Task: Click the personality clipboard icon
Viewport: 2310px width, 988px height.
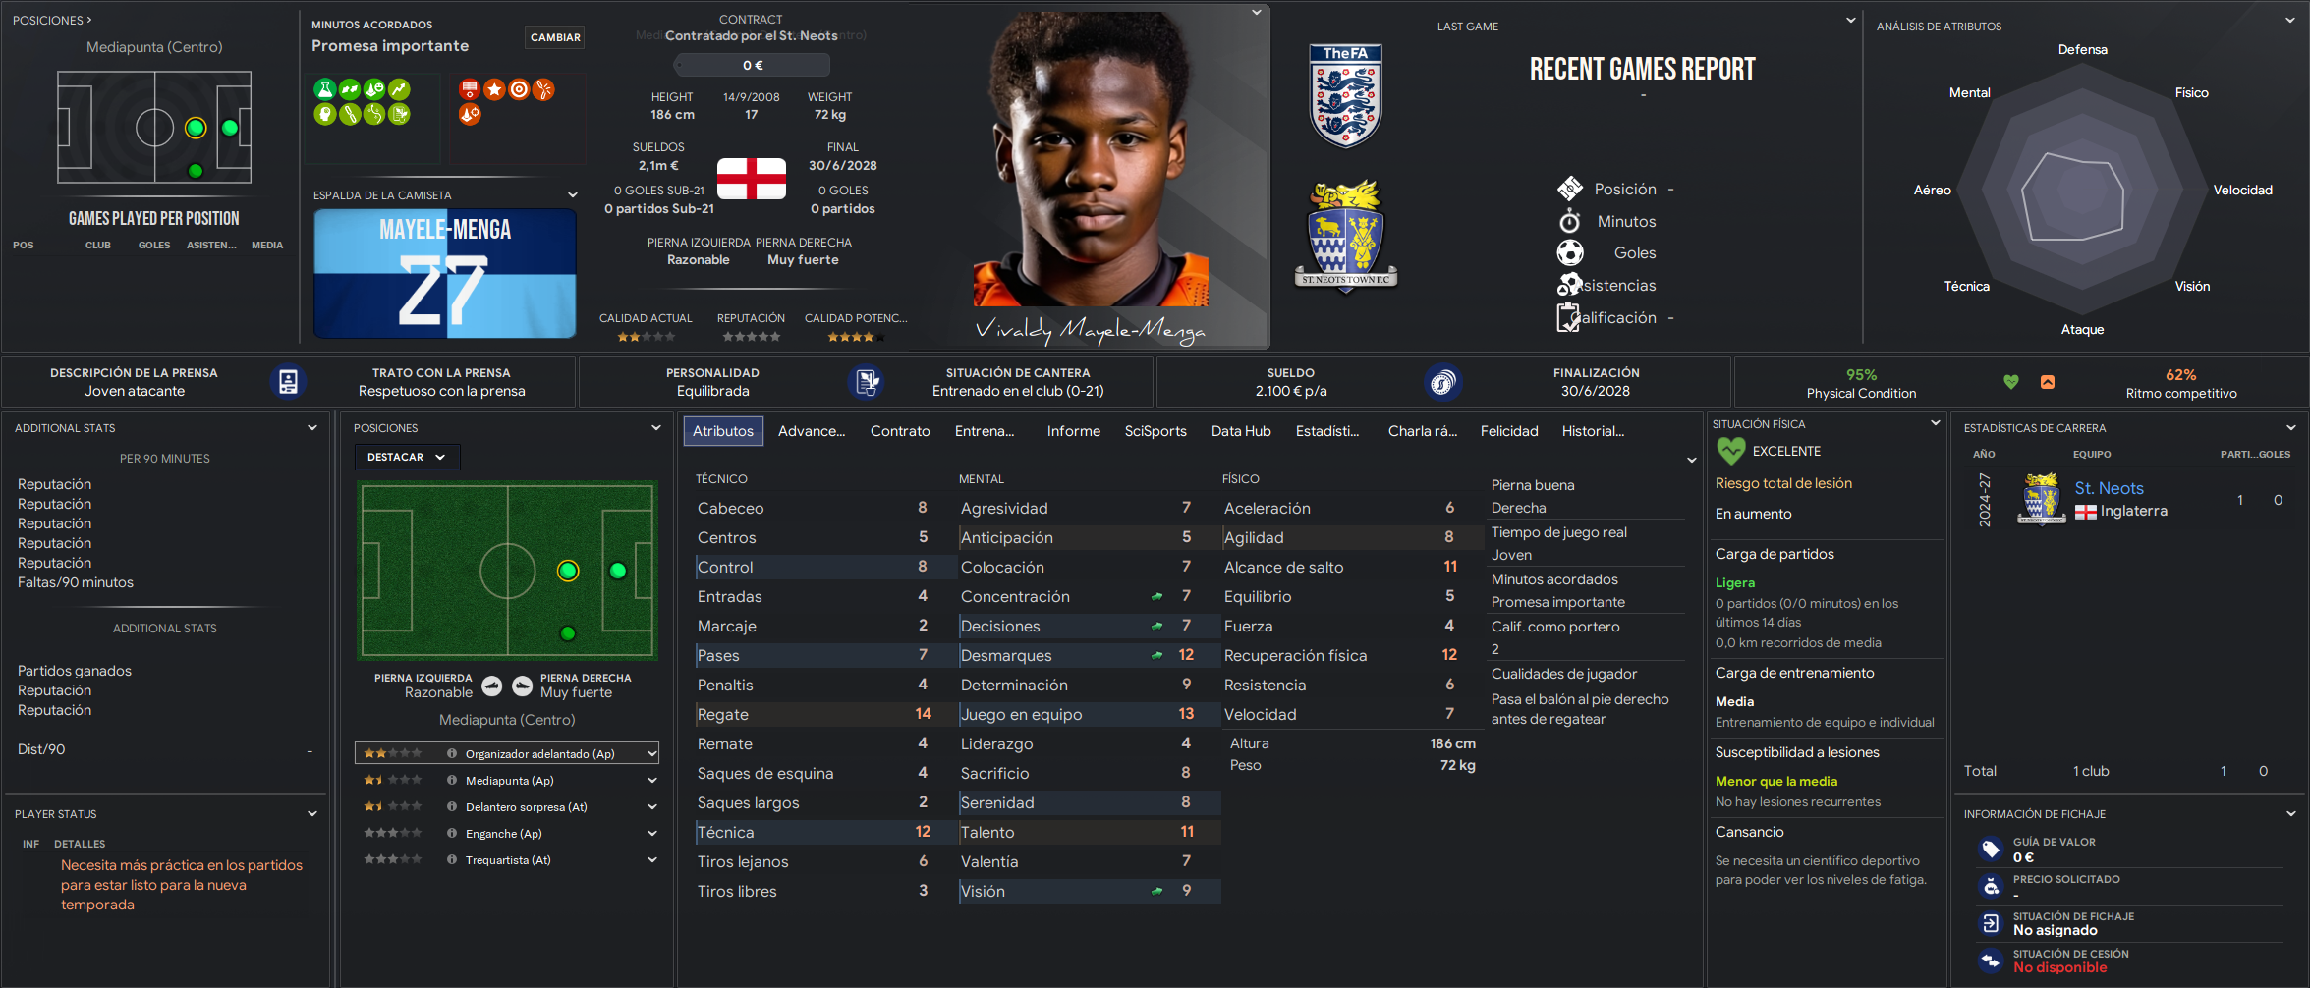Action: (866, 382)
